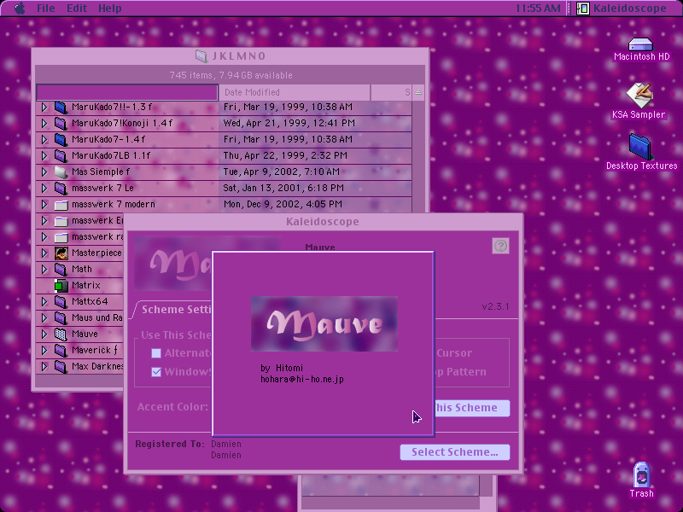
Task: Select the MaruKado7!!-1.3 f folder icon
Action: point(61,108)
